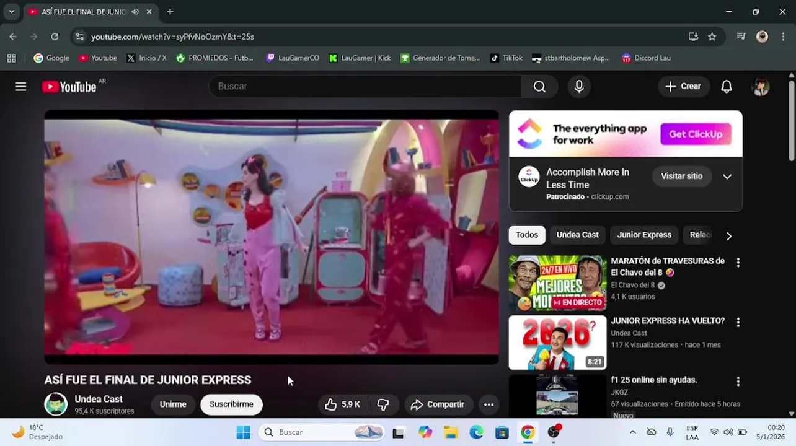The height and width of the screenshot is (446, 796).
Task: Subscribe with Suscribirme button
Action: click(x=231, y=404)
